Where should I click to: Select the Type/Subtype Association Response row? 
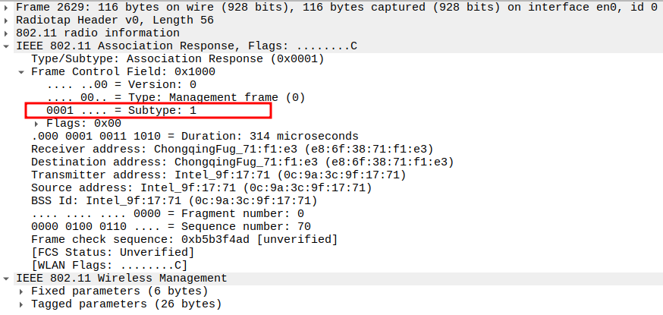coord(178,58)
